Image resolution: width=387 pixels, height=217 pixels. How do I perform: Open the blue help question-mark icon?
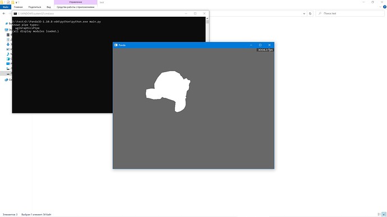tap(385, 7)
